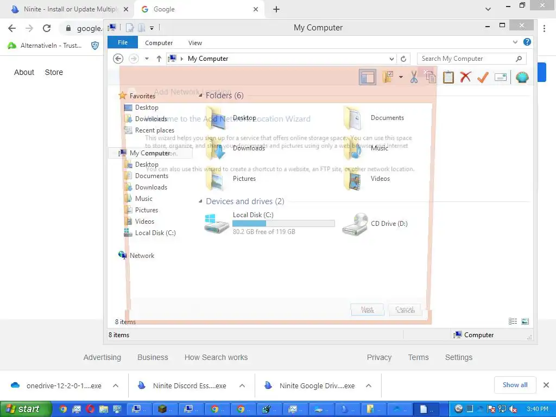
Task: Select Favorites in navigation pane
Action: pos(142,96)
